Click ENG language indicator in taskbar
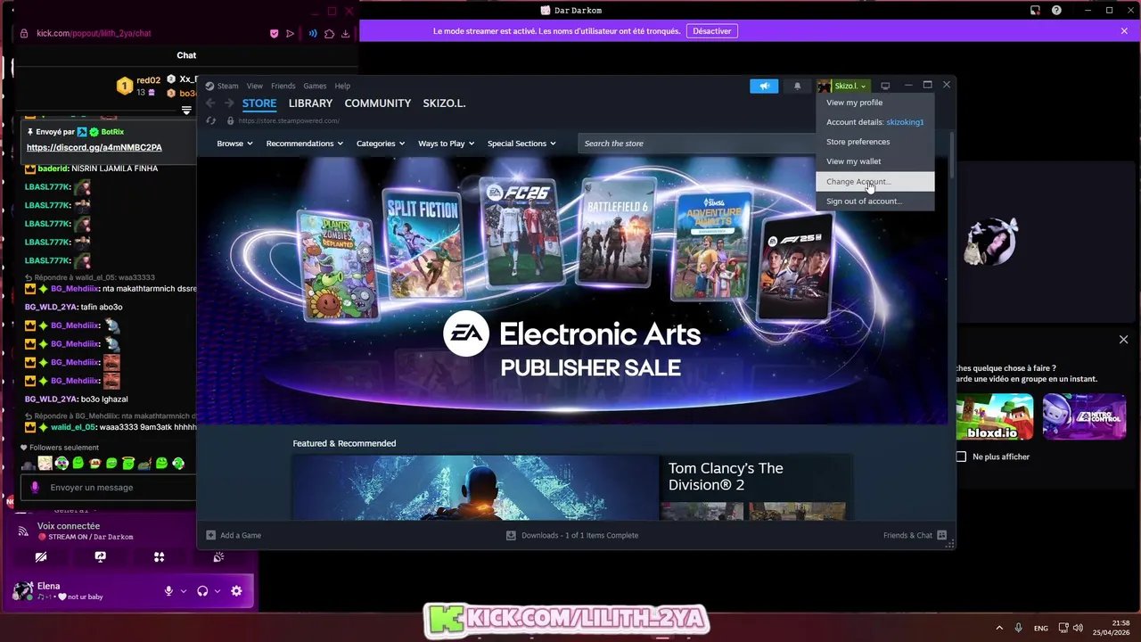Image resolution: width=1141 pixels, height=642 pixels. (1040, 629)
